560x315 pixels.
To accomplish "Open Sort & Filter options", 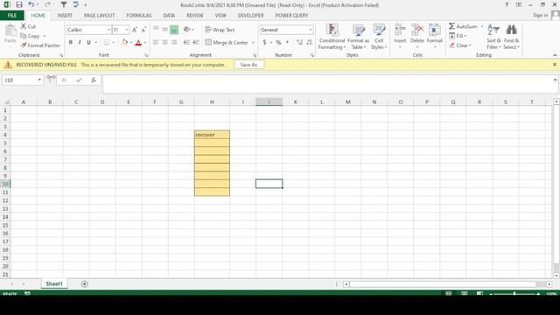I will tap(493, 37).
